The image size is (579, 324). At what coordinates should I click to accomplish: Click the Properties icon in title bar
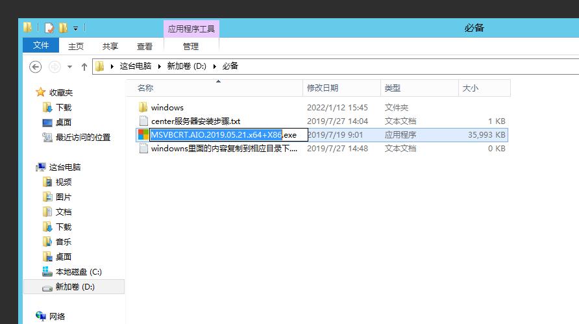tap(49, 28)
